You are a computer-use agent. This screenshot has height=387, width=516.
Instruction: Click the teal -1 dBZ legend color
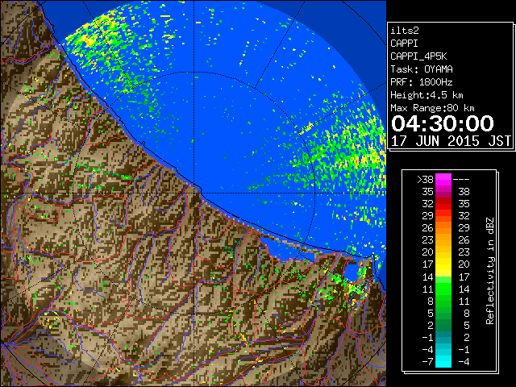pyautogui.click(x=443, y=337)
